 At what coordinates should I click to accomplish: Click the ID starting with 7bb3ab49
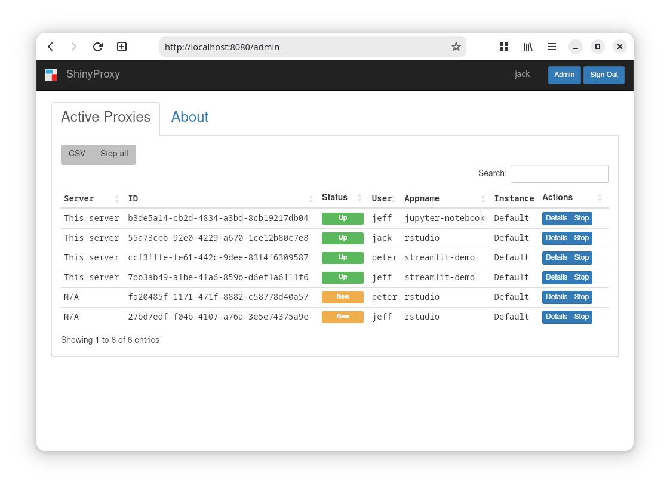(218, 277)
